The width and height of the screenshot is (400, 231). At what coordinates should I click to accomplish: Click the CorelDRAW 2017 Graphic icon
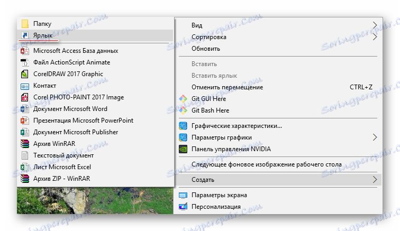point(25,74)
